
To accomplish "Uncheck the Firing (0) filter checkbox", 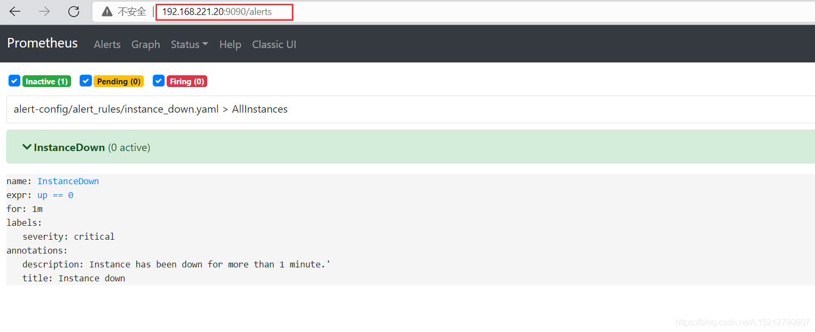I will [158, 81].
